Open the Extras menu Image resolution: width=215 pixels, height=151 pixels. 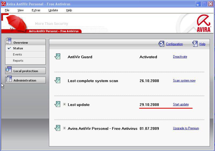pos(36,10)
